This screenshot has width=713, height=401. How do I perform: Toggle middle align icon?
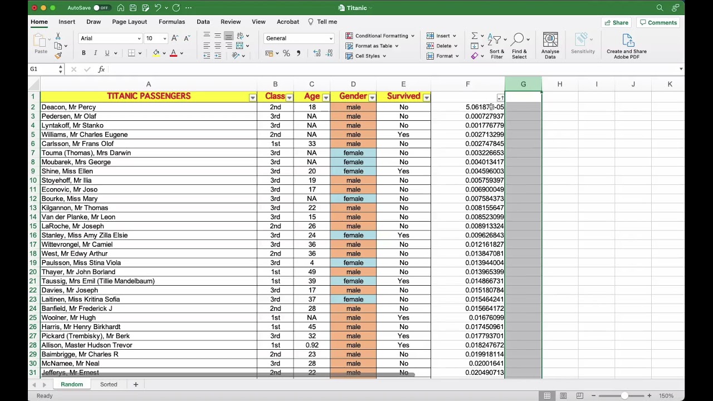(218, 36)
